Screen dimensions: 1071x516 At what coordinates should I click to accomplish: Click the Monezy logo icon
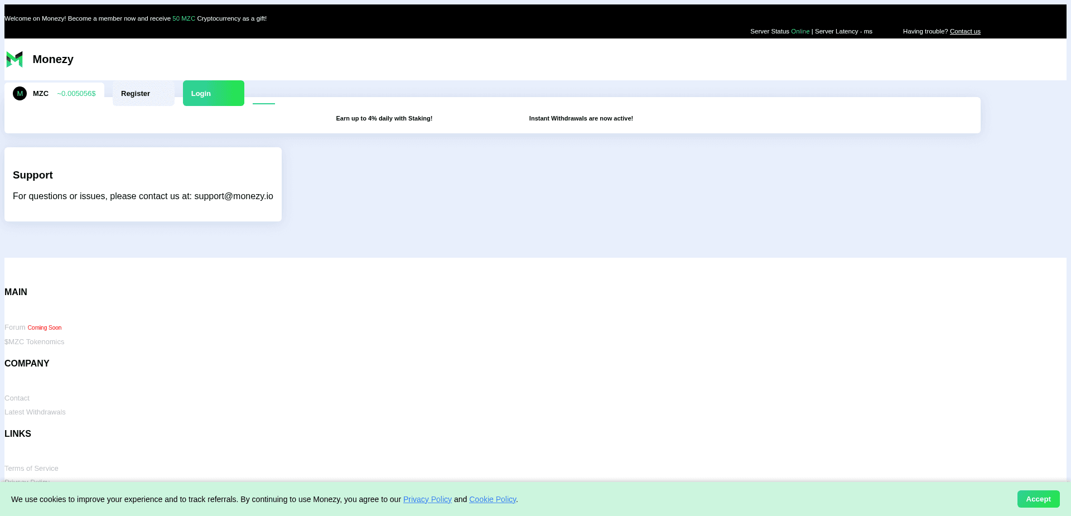(14, 59)
